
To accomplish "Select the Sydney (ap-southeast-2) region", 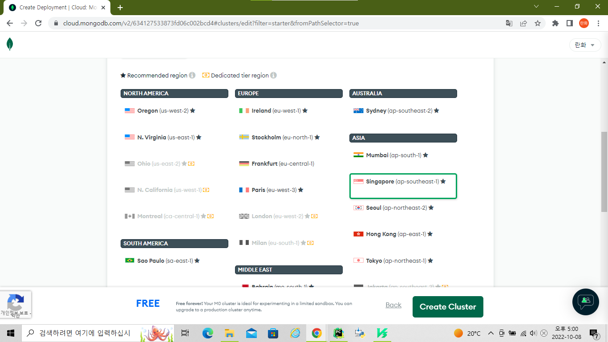I will point(403,111).
